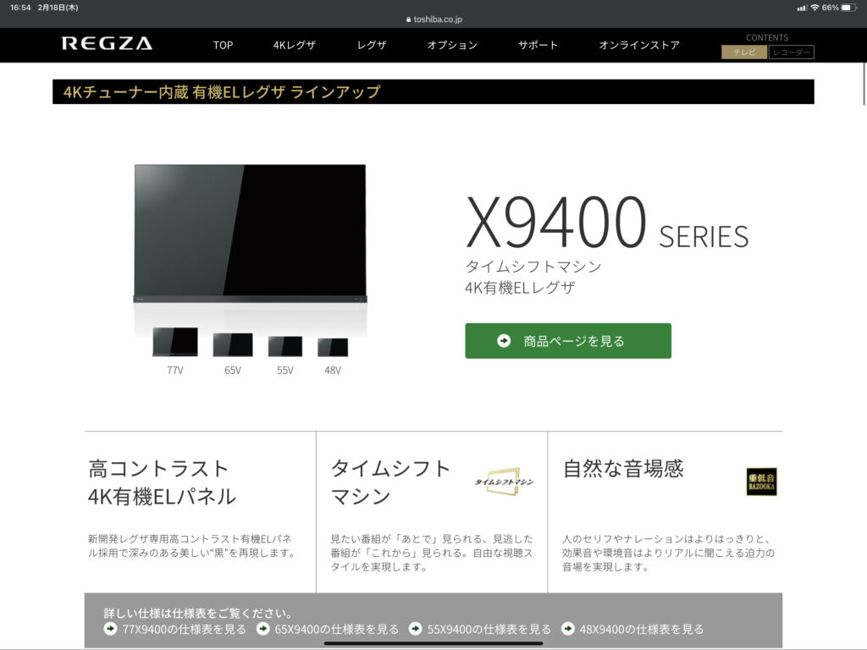Viewport: 867px width, 650px height.
Task: Switch contents toggle to レコーダー
Action: click(x=791, y=52)
